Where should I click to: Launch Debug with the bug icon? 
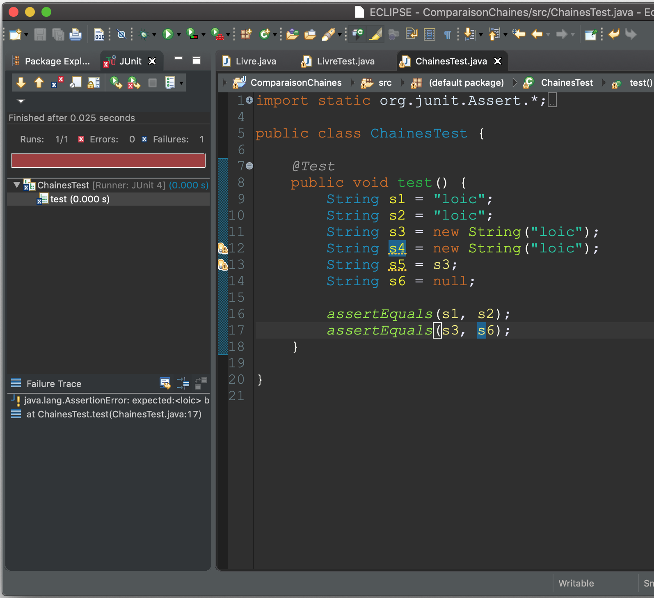[144, 34]
